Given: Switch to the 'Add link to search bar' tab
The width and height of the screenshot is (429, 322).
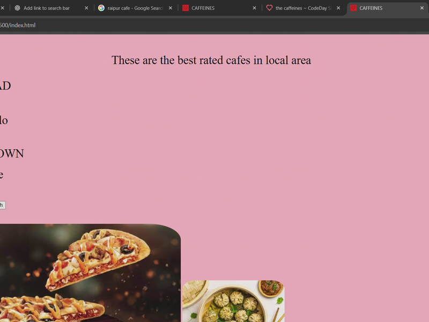Looking at the screenshot, I should (x=47, y=8).
